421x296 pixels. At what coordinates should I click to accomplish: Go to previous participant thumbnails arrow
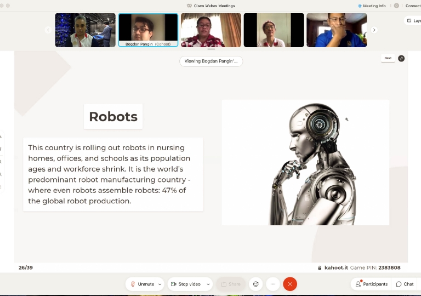[48, 30]
